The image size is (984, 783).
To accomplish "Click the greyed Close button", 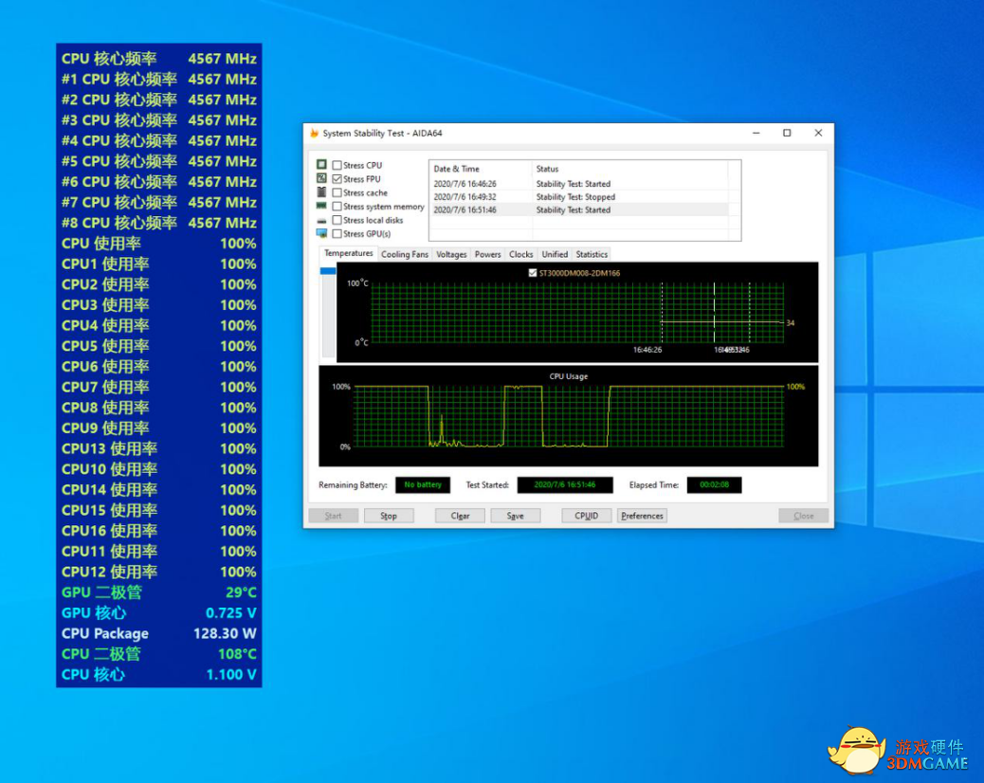I will [803, 516].
